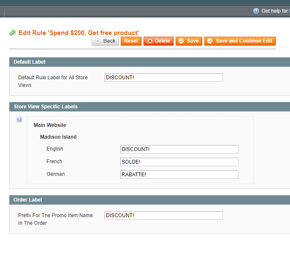
Task: Click the Madison Island store name
Action: tap(58, 137)
